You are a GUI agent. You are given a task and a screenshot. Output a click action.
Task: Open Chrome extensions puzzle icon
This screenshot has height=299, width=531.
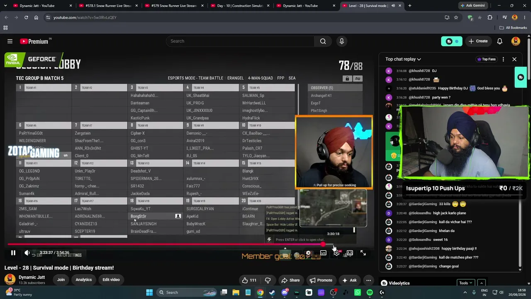coord(490,17)
